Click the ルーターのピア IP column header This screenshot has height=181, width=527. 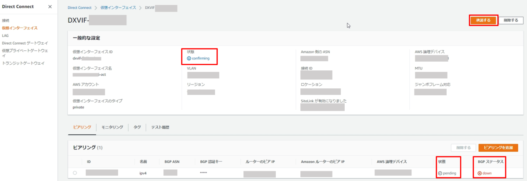260,162
